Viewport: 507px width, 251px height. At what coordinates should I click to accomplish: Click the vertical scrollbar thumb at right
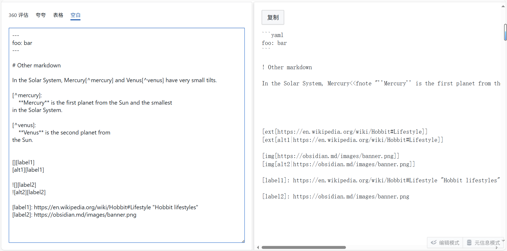pos(505,32)
